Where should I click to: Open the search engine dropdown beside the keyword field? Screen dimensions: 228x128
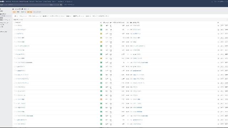tap(3, 5)
